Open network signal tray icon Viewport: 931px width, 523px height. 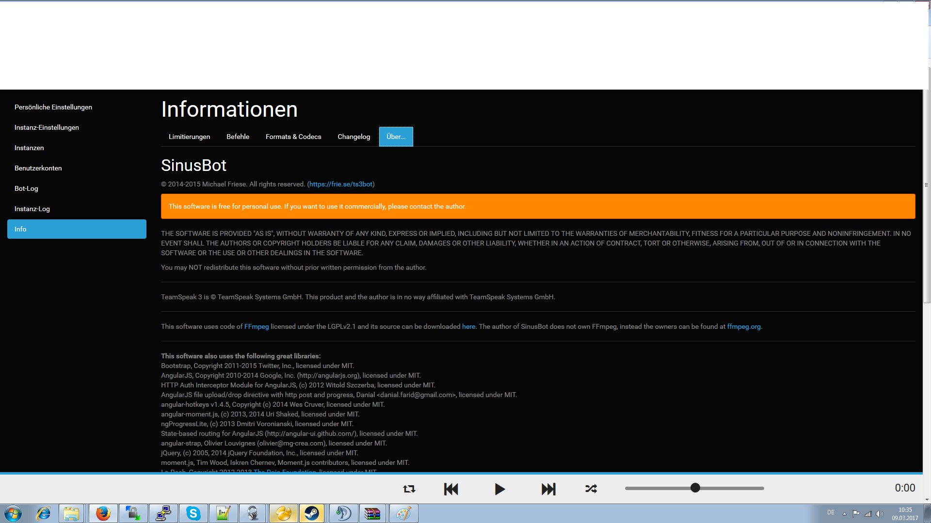coord(868,514)
